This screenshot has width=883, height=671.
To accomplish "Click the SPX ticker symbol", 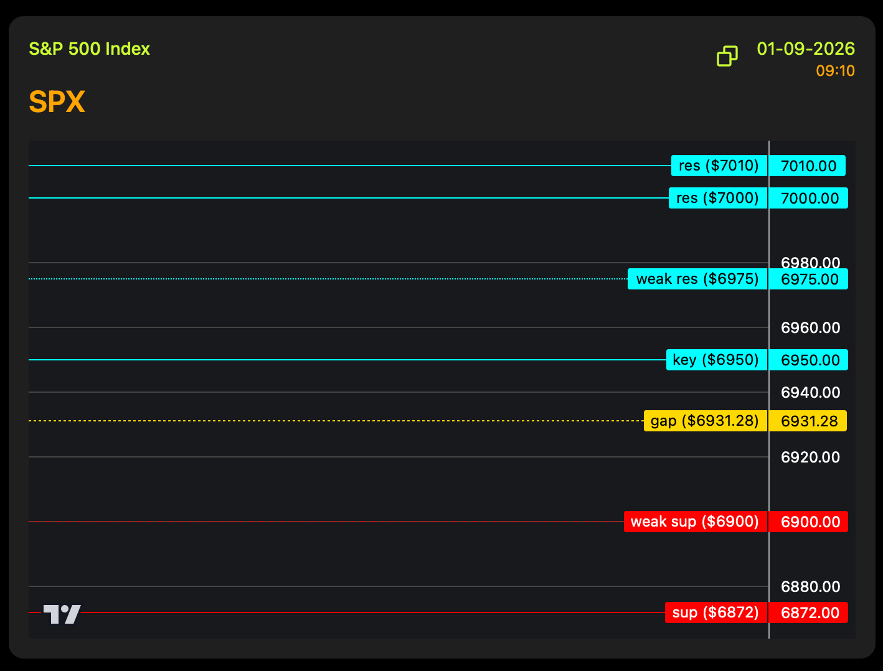I will (x=57, y=102).
